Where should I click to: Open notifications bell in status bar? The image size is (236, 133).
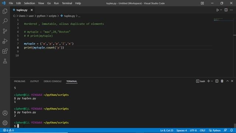point(232,130)
